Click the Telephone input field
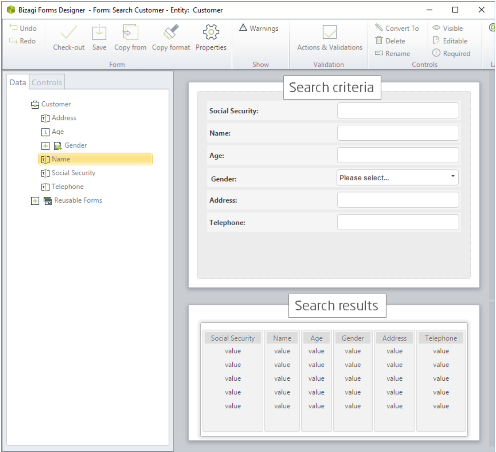This screenshot has width=496, height=452. point(398,222)
